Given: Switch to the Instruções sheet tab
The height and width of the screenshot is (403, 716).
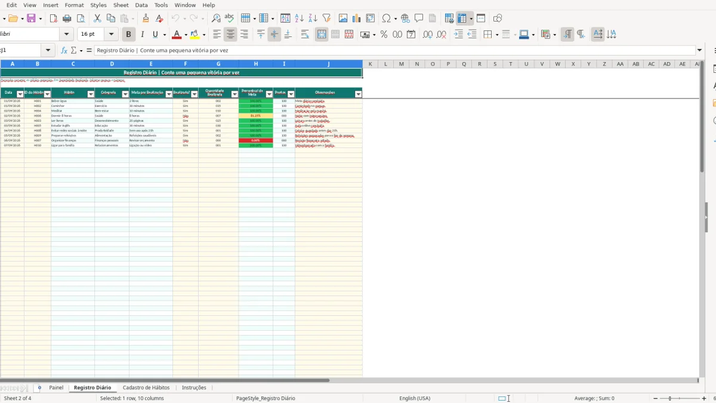Looking at the screenshot, I should click(194, 387).
